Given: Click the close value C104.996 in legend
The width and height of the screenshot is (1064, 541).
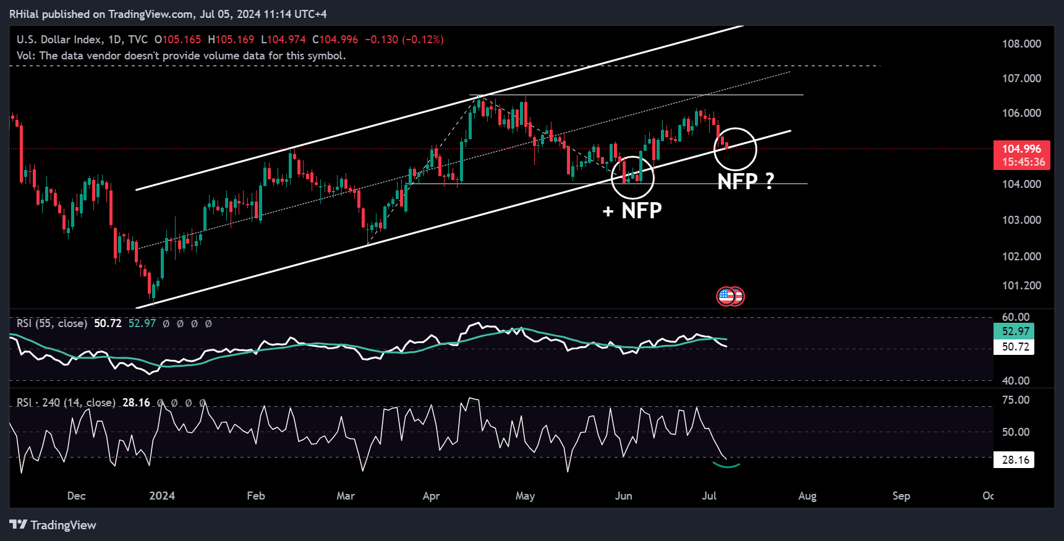Looking at the screenshot, I should click(335, 40).
